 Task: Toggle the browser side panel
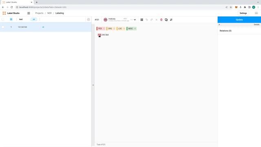(x=249, y=7)
